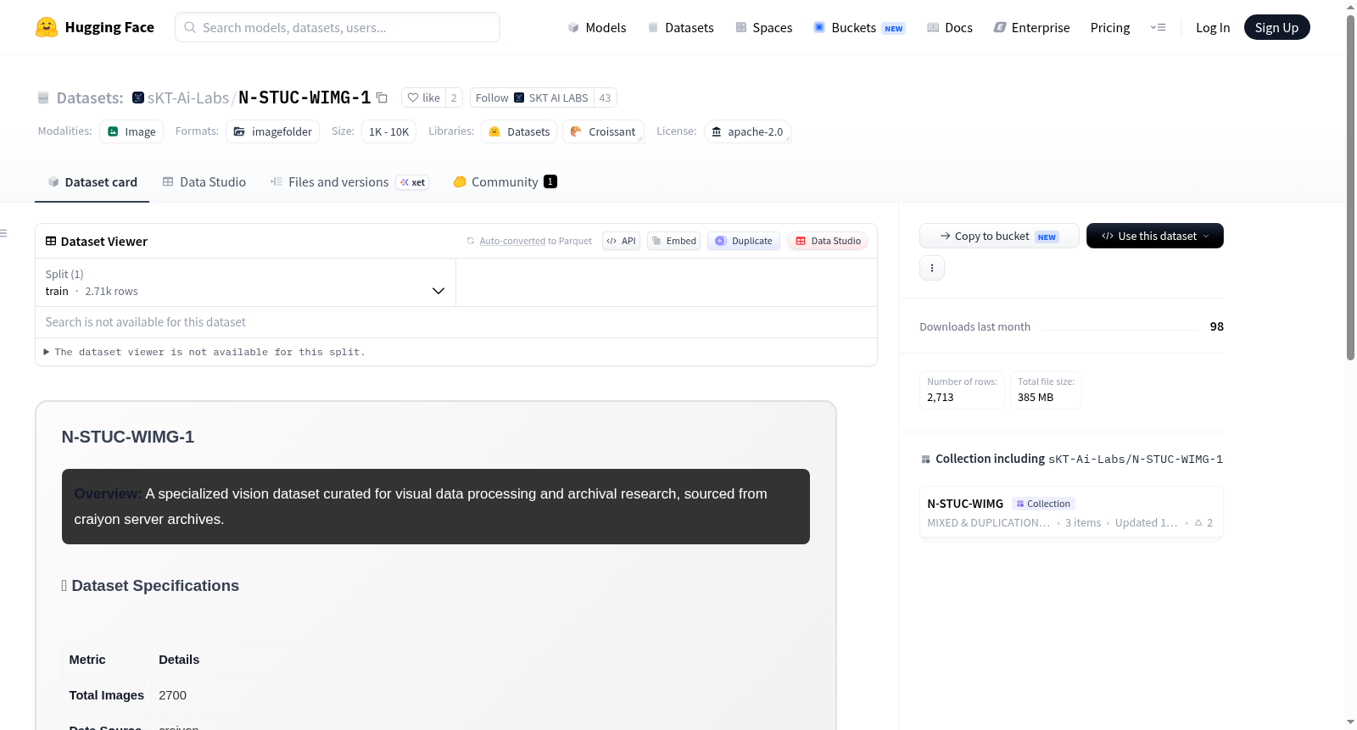Click the N-STUC-WIMG-1 card heading
The image size is (1357, 730).
point(128,437)
